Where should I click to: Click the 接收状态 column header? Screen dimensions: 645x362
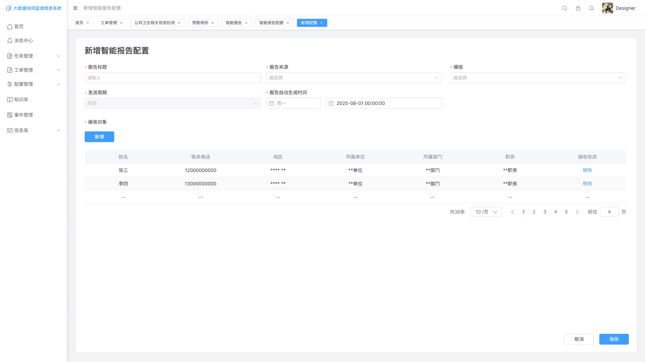click(587, 157)
